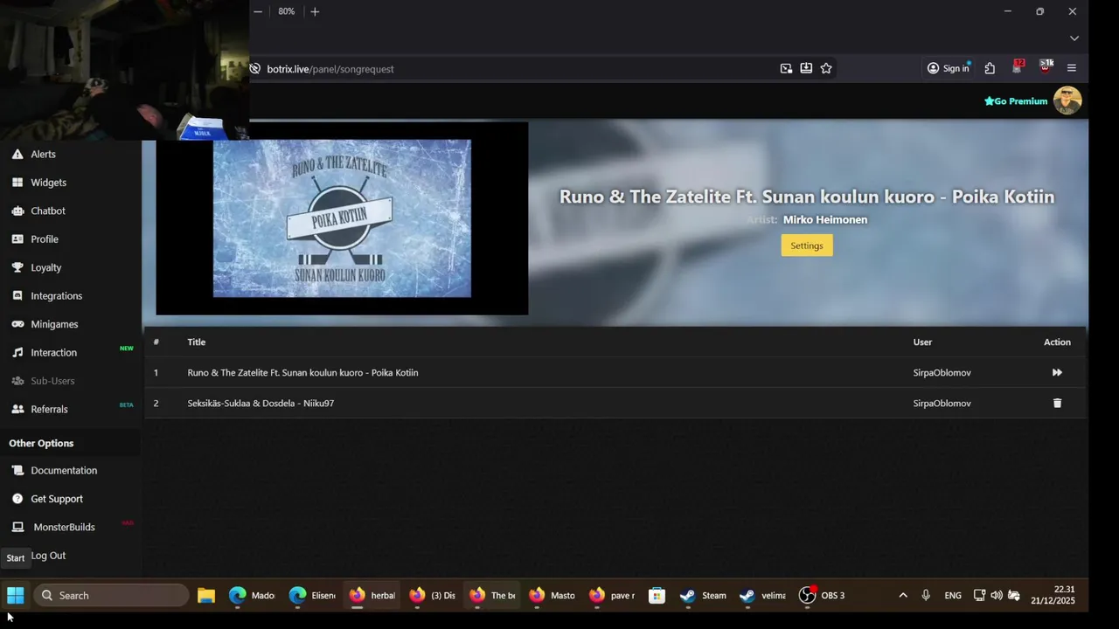Click SirpaOblomov user in row 2

[x=942, y=404]
